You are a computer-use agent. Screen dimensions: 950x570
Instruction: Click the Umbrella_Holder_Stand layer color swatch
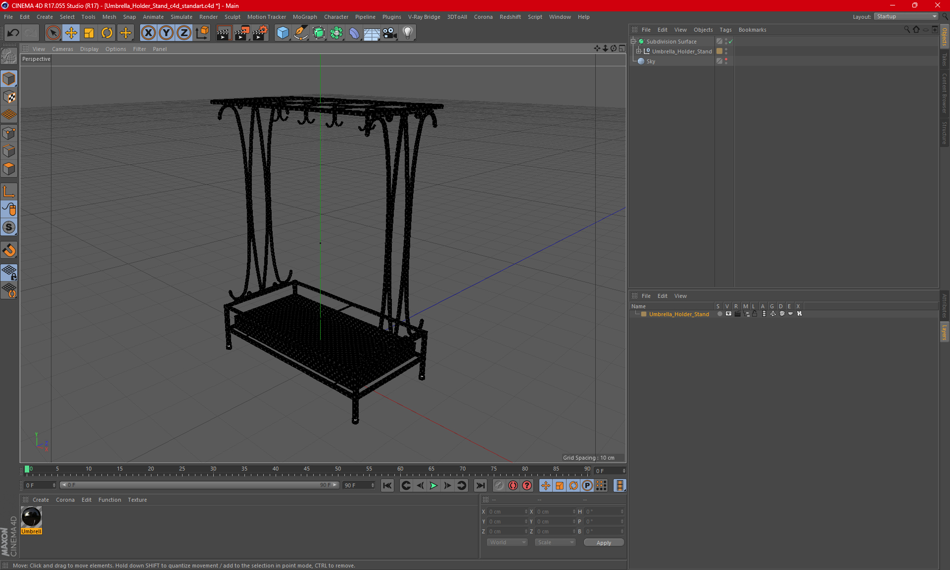pos(644,314)
